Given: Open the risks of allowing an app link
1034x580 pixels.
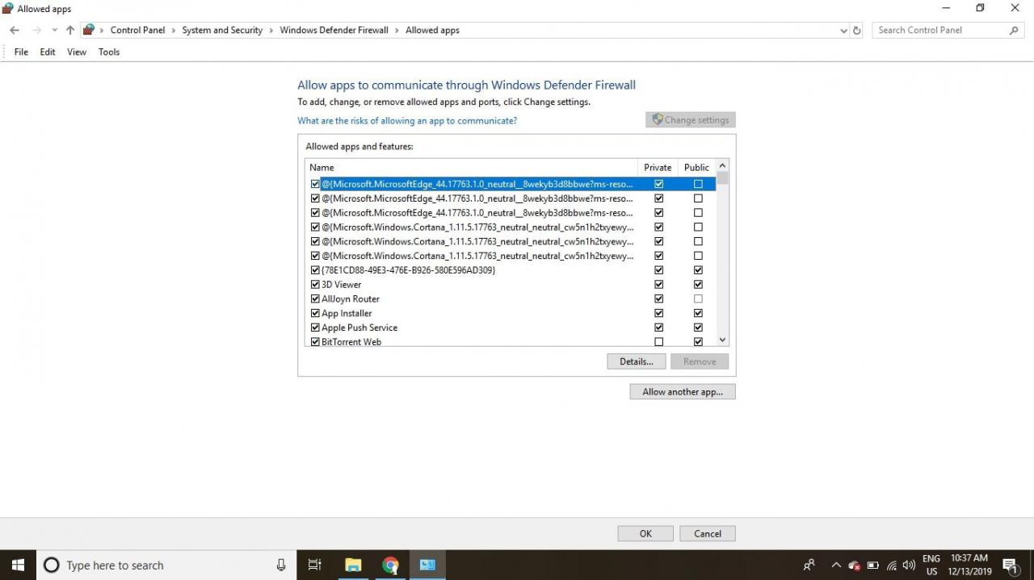Looking at the screenshot, I should tap(407, 120).
